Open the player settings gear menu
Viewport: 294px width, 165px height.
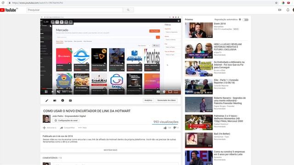point(164,92)
